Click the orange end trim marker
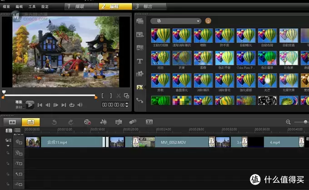 (x=96, y=97)
